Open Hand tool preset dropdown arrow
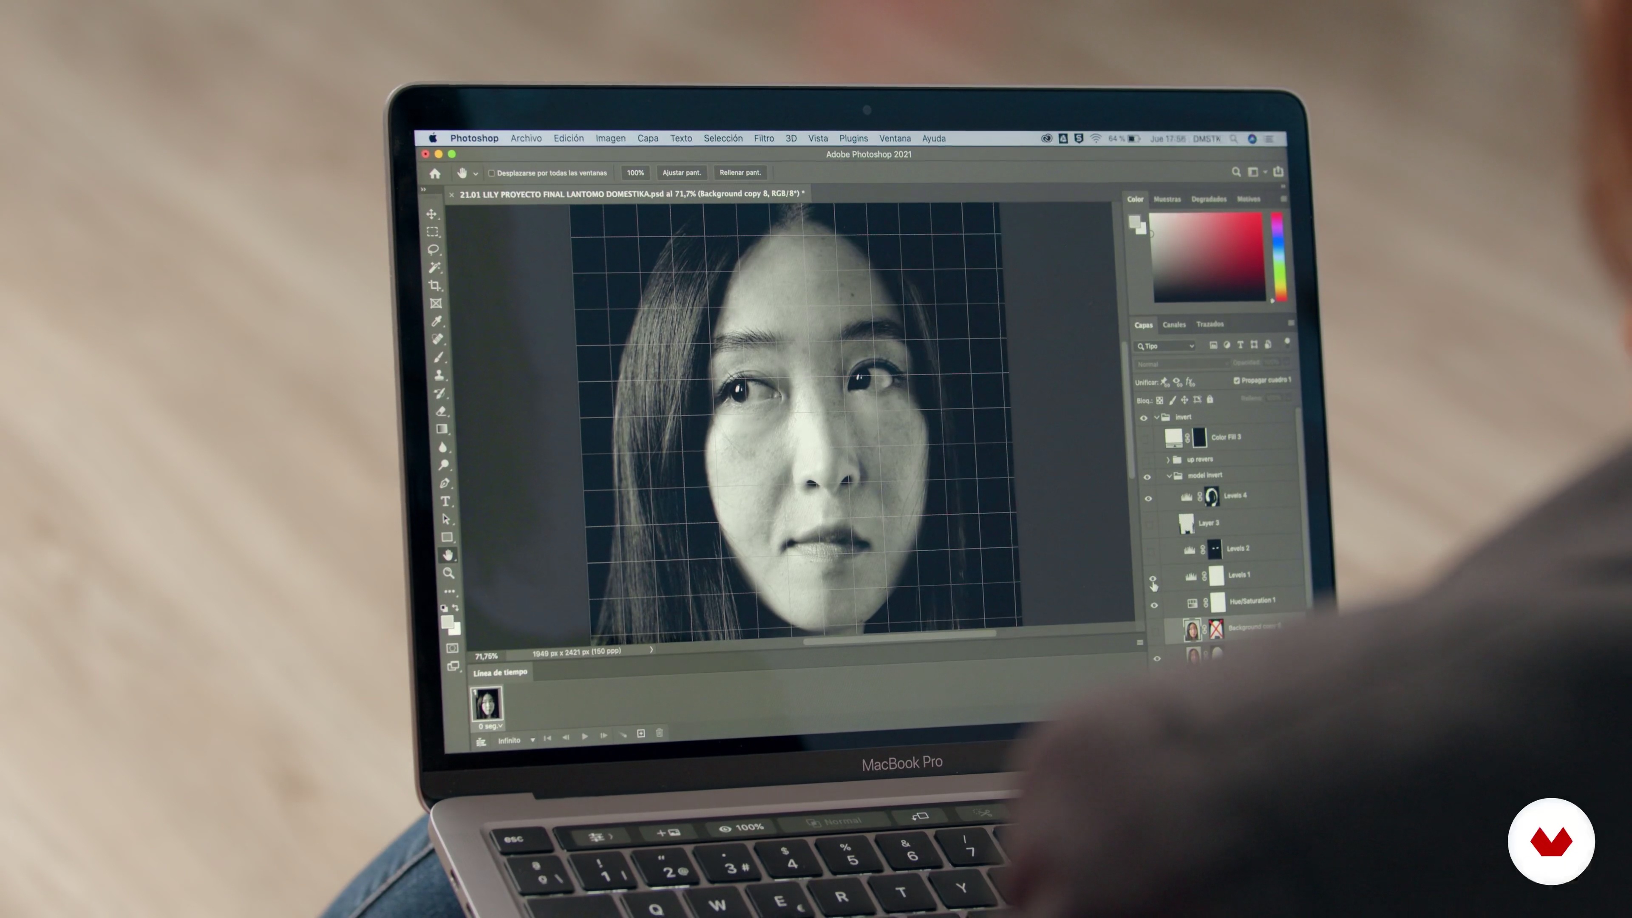The image size is (1632, 918). coord(475,173)
